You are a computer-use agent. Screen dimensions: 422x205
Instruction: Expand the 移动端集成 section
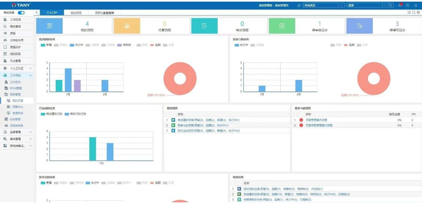pyautogui.click(x=17, y=146)
